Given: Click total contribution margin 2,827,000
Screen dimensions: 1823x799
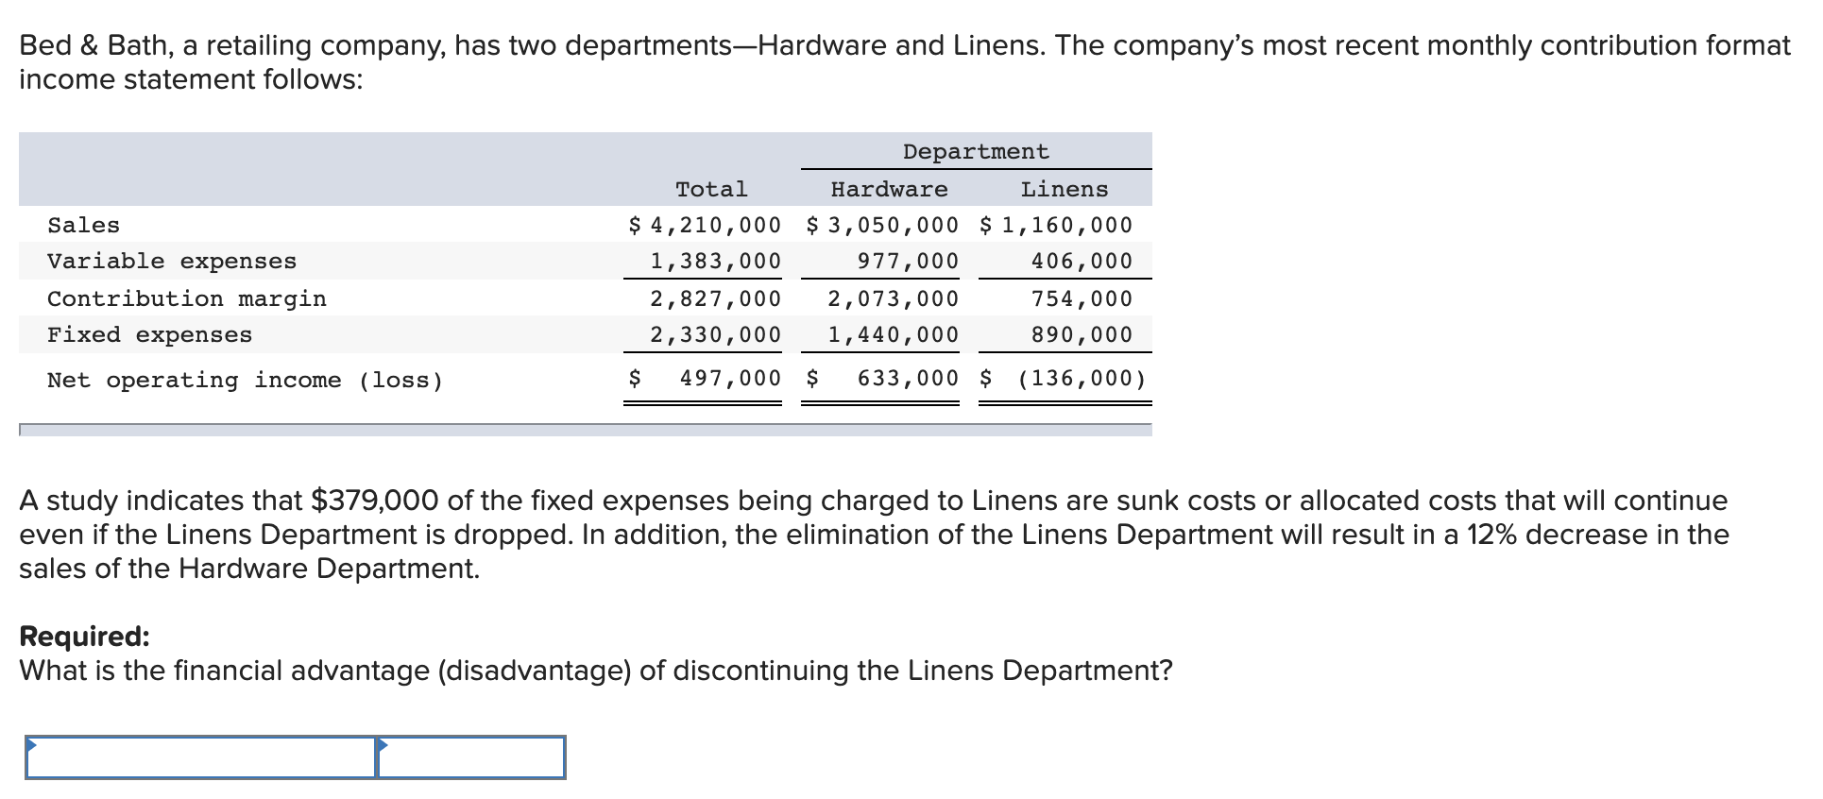Looking at the screenshot, I should click(x=715, y=299).
